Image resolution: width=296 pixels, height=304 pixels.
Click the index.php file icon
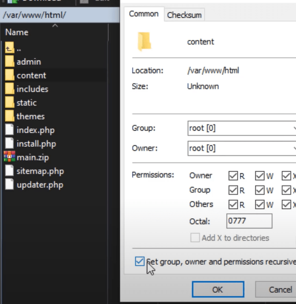(x=9, y=129)
